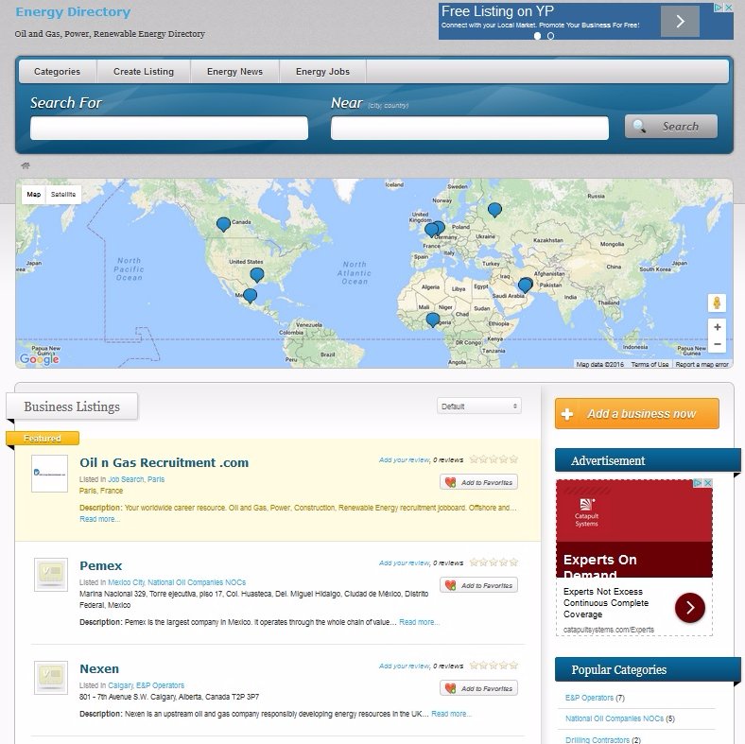
Task: Open E&P Operators in Popular Categories
Action: tap(589, 698)
